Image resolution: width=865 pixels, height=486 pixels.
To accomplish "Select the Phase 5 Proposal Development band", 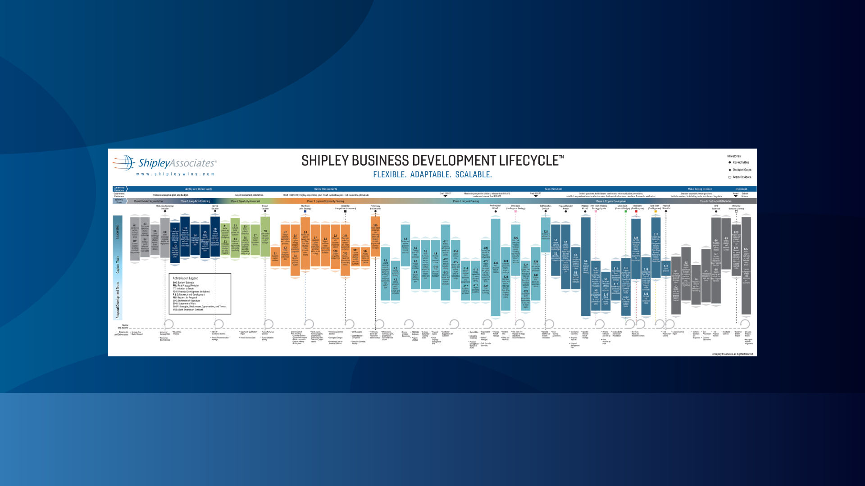I will (x=611, y=201).
